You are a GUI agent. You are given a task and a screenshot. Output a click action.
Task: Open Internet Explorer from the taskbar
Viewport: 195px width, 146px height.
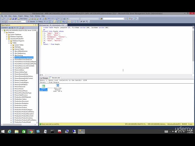9,131
